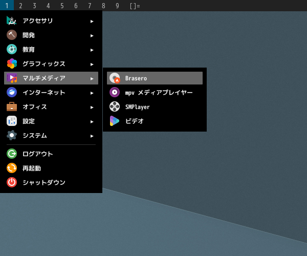Click the colorful グラフィックス icon
Screen dimensions: 307x256
click(12, 63)
